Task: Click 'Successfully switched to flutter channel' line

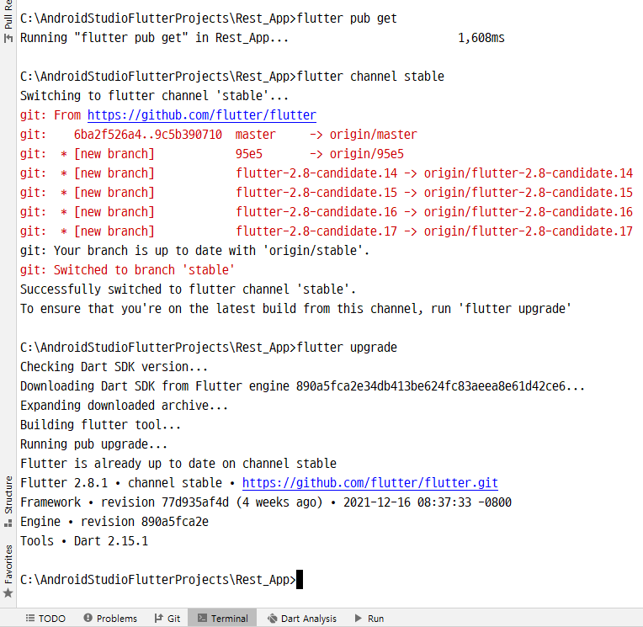Action: click(x=189, y=290)
